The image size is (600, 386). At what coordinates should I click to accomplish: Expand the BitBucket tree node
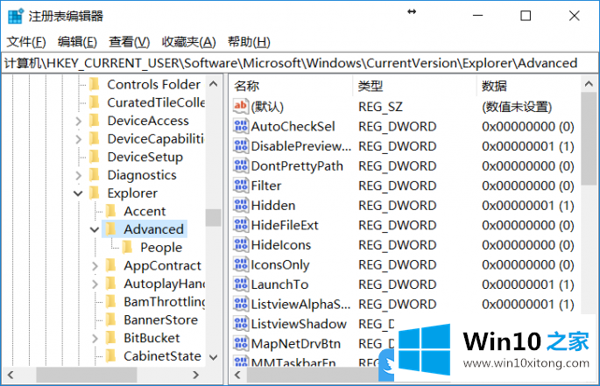pyautogui.click(x=95, y=338)
